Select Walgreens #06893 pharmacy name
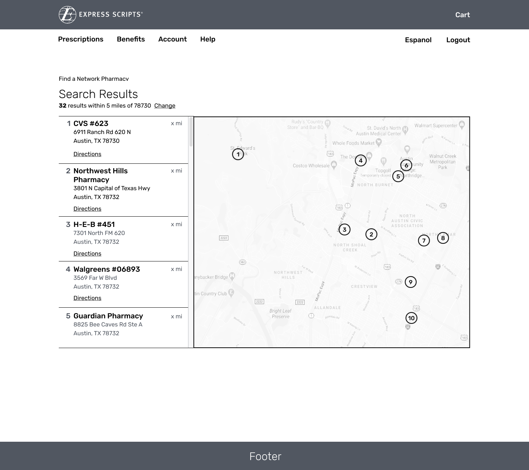Image resolution: width=529 pixels, height=470 pixels. click(x=107, y=269)
